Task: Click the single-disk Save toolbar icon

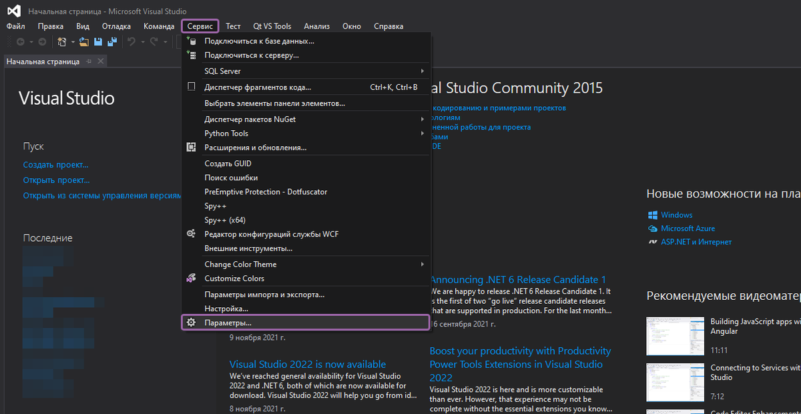Action: pyautogui.click(x=98, y=42)
